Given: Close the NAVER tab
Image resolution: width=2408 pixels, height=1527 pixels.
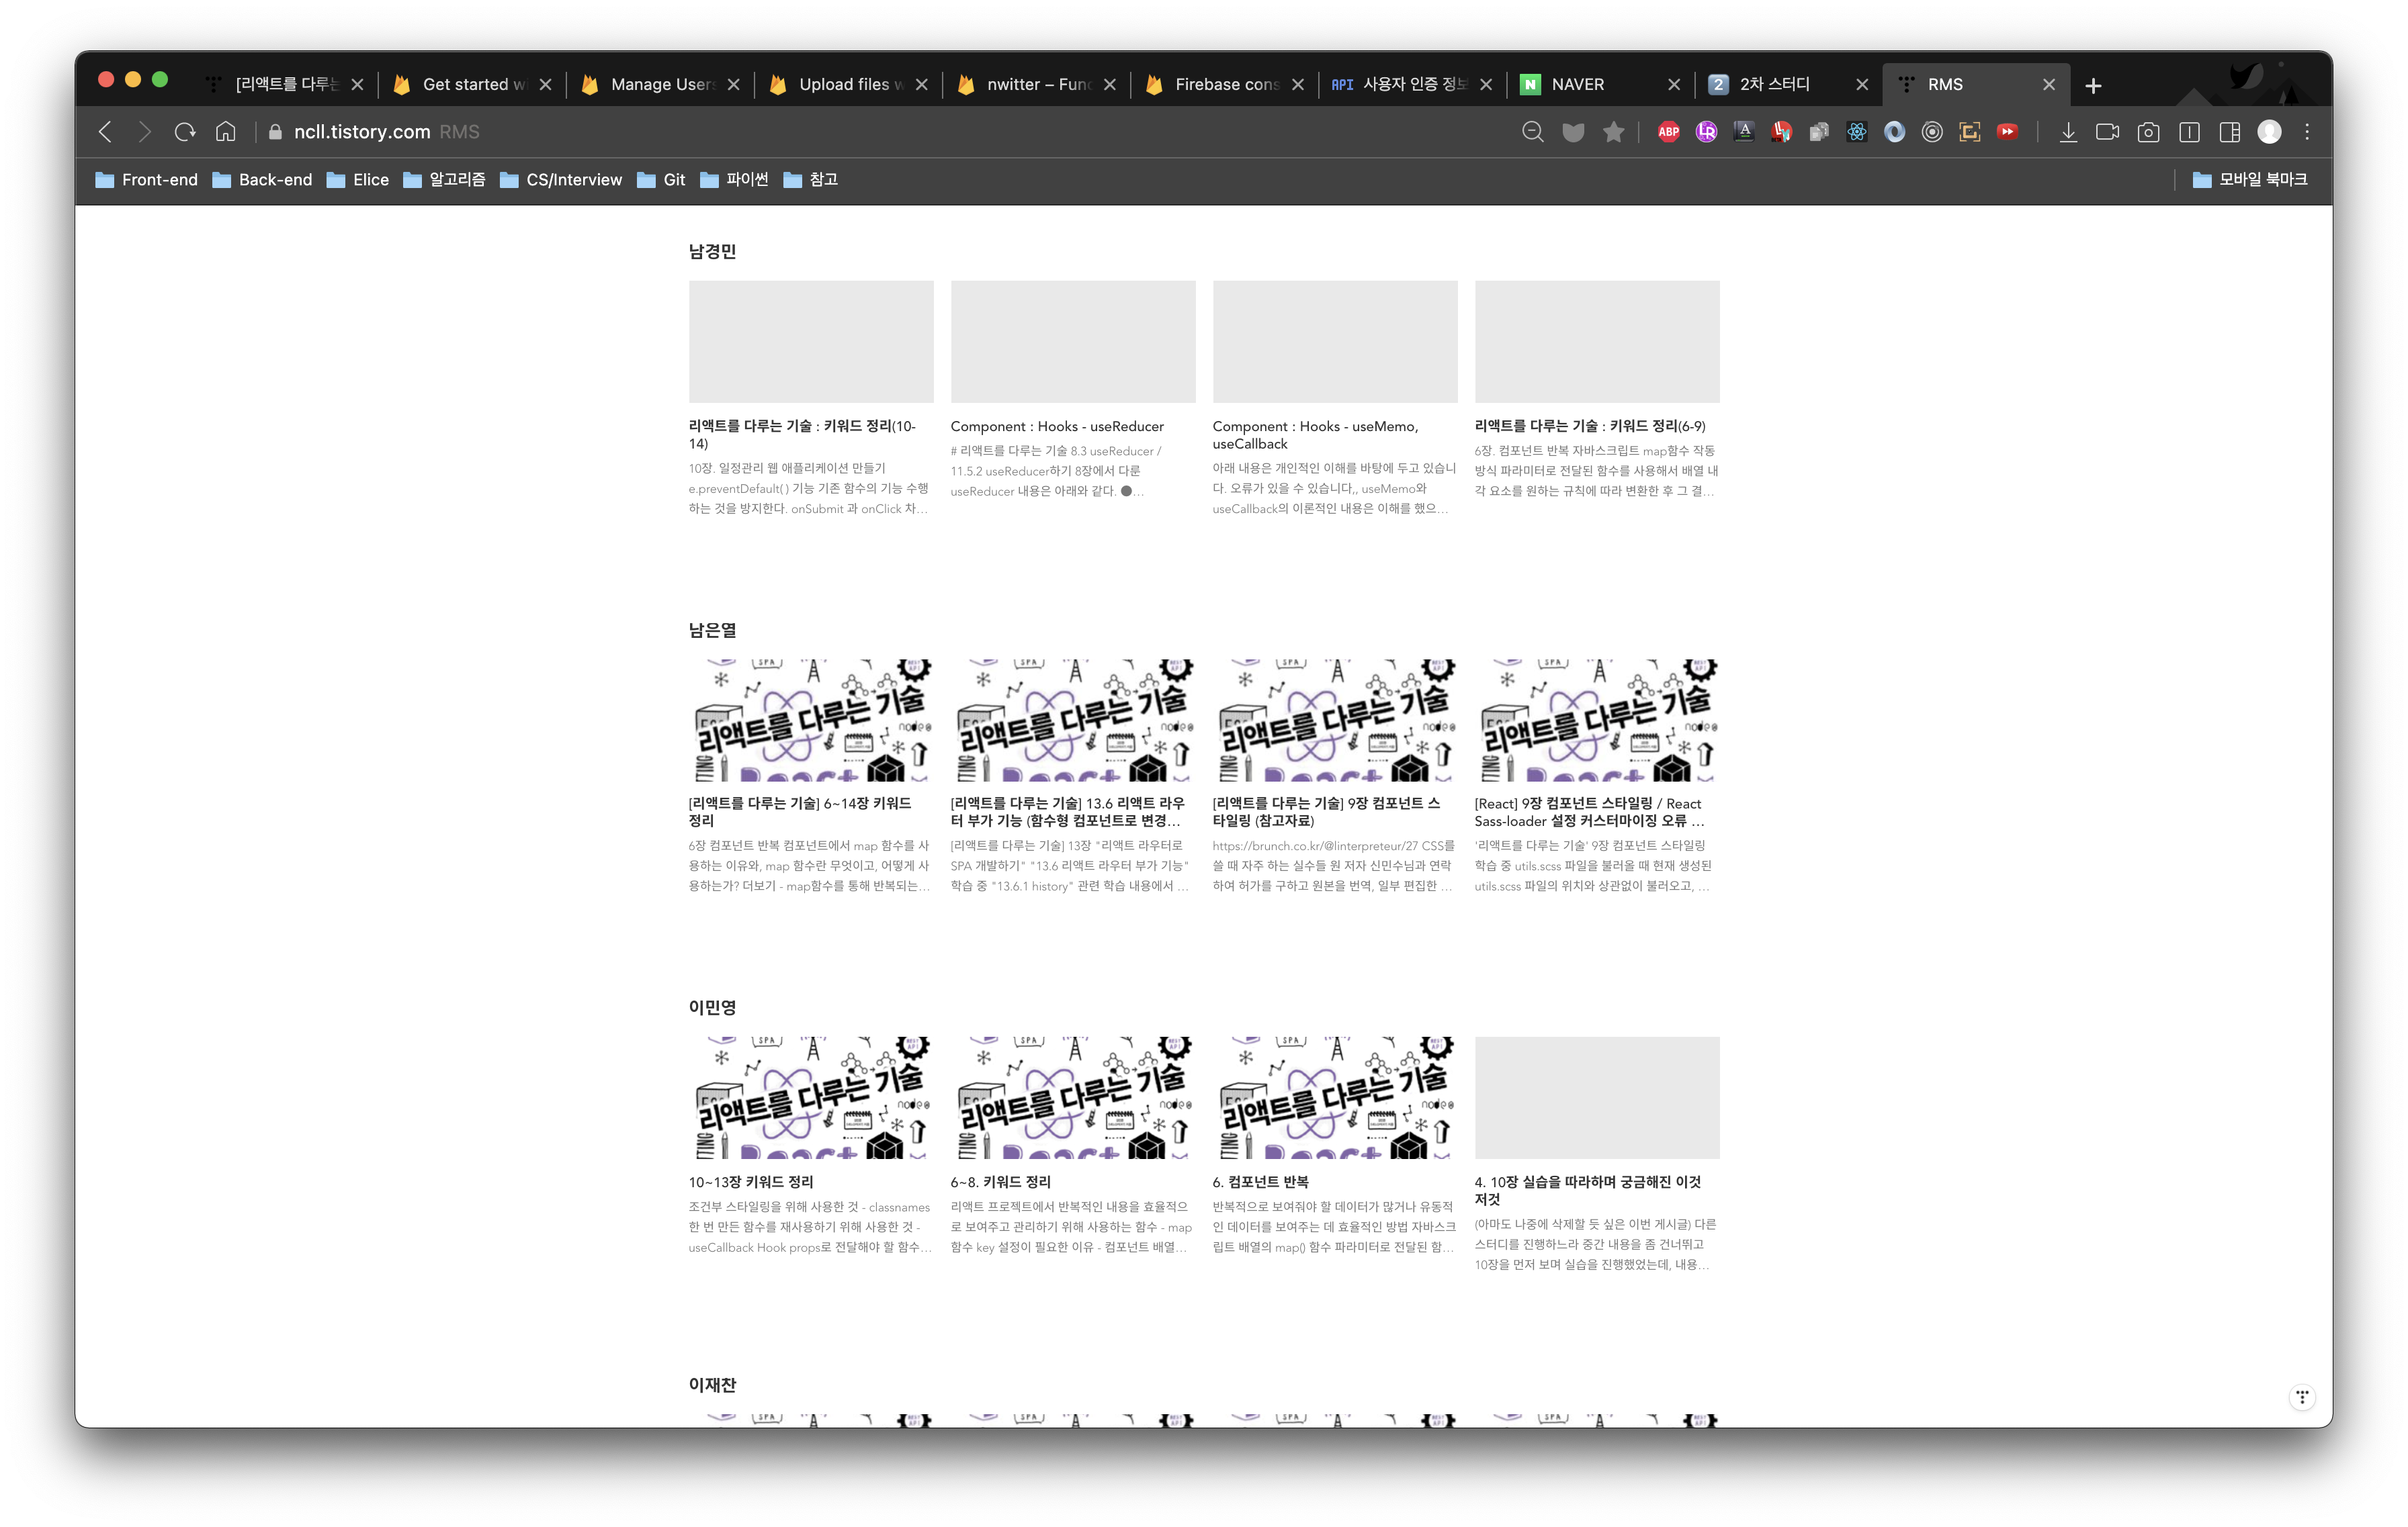Looking at the screenshot, I should [1674, 85].
